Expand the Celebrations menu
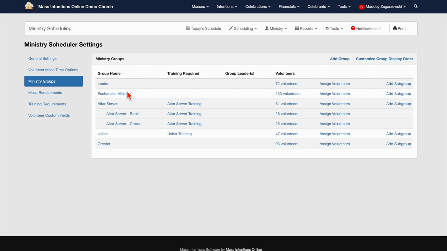 point(258,7)
